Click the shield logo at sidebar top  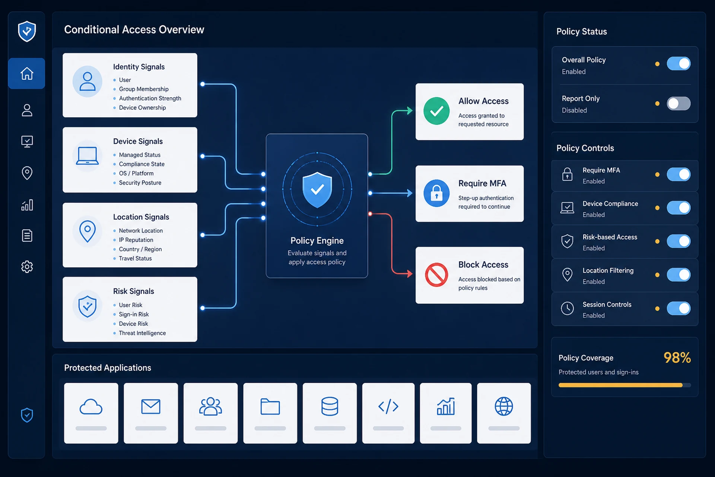[x=27, y=31]
